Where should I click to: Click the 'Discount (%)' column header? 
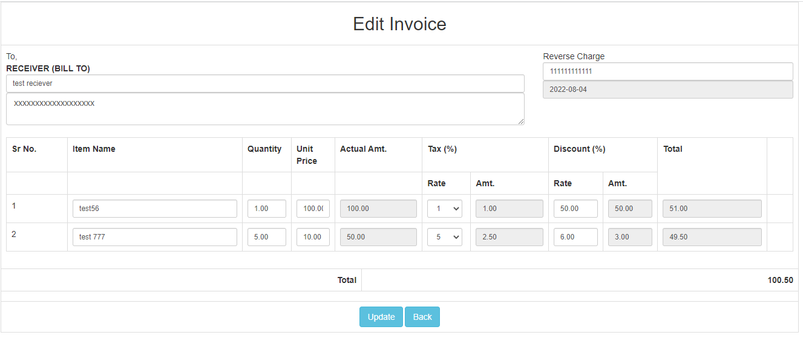pyautogui.click(x=580, y=149)
